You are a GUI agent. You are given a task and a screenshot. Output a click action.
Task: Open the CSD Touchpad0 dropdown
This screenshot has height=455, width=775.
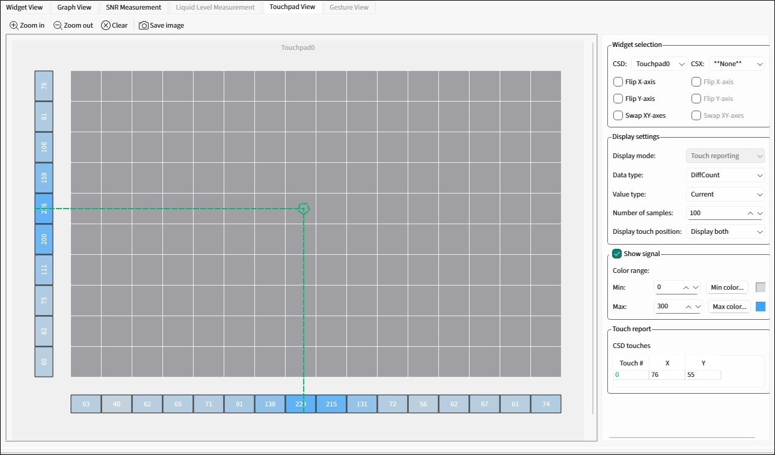[x=658, y=64]
